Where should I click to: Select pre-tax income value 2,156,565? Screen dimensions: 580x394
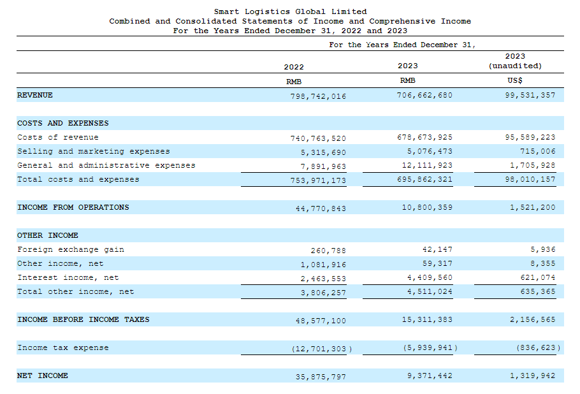[x=533, y=319]
